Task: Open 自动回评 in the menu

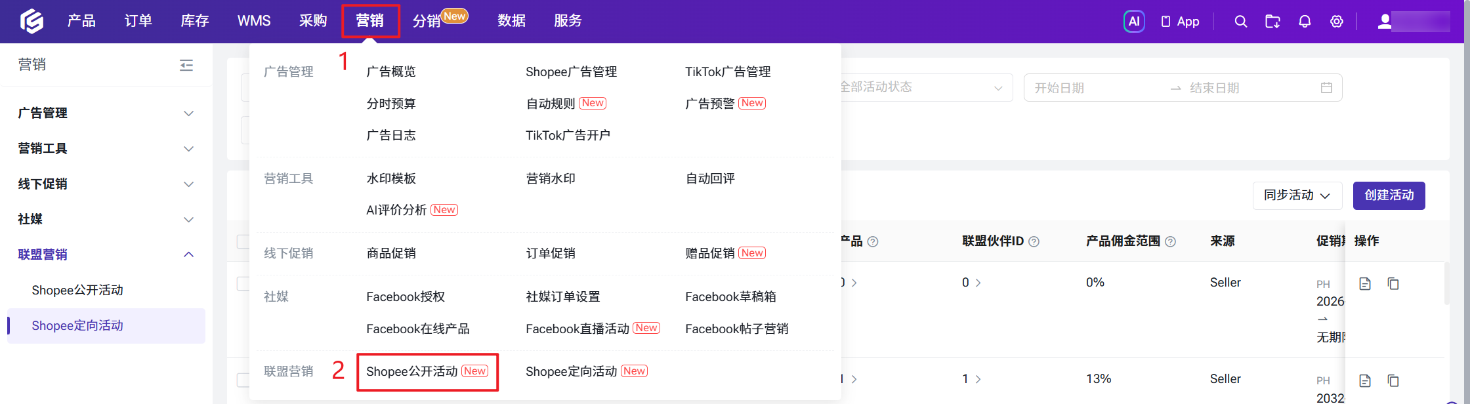Action: (x=710, y=179)
